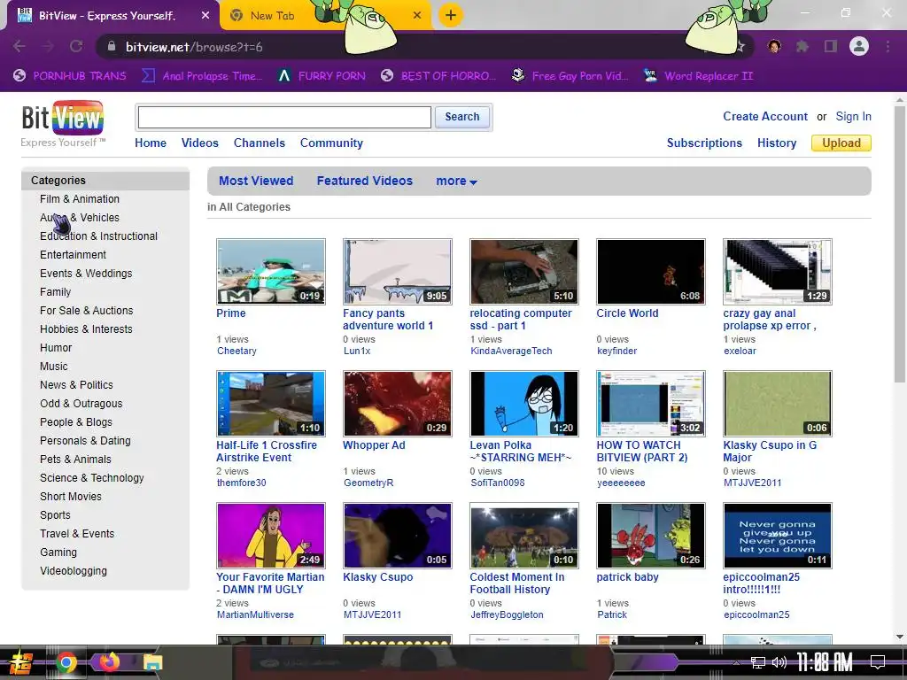Open the Fancy pants adventure world 1 title
Viewport: 907px width, 680px height.
(388, 319)
